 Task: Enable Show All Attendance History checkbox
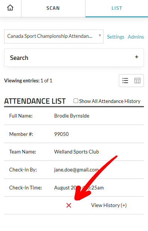[x=76, y=101]
